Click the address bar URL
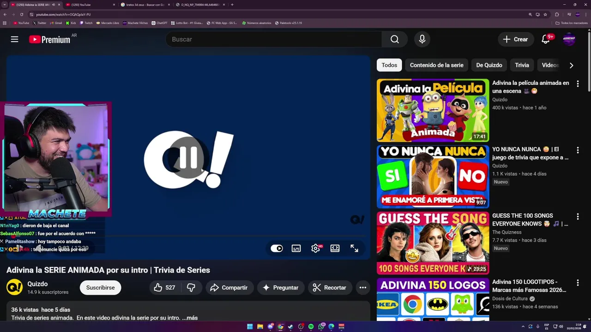Viewport: 591px width, 332px height. pyautogui.click(x=63, y=14)
